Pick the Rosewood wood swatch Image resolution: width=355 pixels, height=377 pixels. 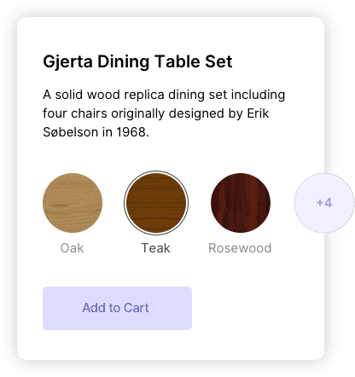[x=241, y=203]
